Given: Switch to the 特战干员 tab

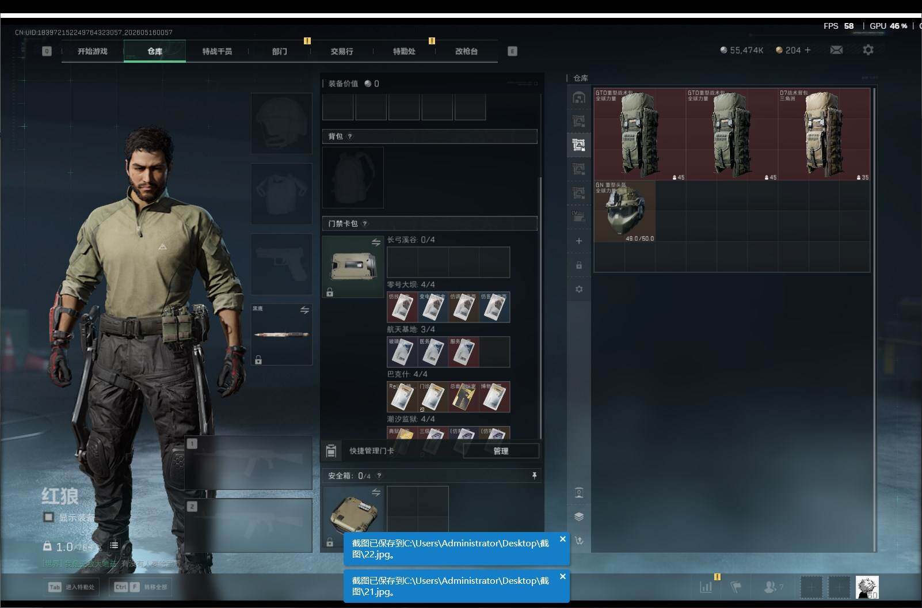Looking at the screenshot, I should point(217,51).
